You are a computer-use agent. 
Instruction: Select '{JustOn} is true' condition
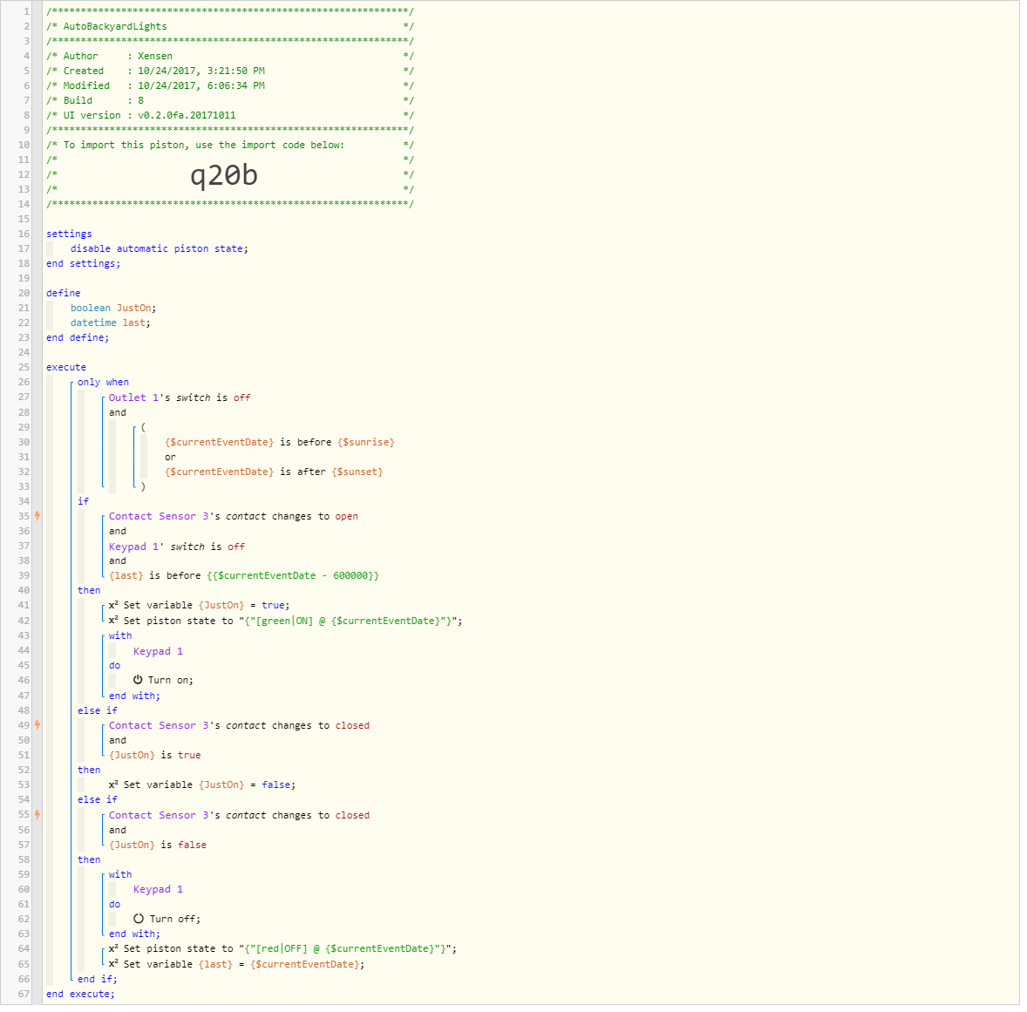[154, 755]
